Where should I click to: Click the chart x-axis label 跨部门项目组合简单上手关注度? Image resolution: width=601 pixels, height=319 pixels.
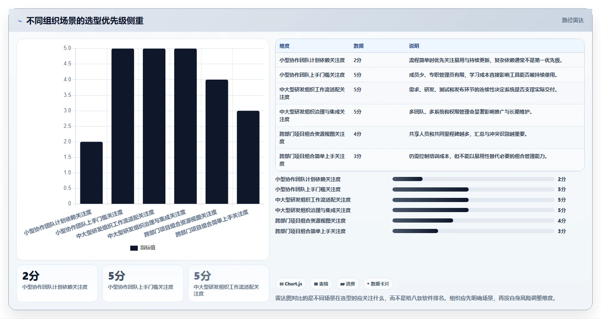click(212, 223)
